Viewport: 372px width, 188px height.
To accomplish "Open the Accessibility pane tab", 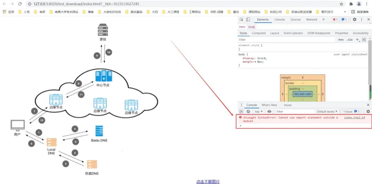I will pos(360,33).
